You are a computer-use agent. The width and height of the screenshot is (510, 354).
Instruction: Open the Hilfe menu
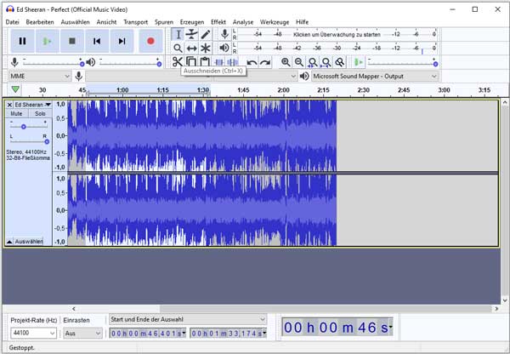(x=302, y=22)
